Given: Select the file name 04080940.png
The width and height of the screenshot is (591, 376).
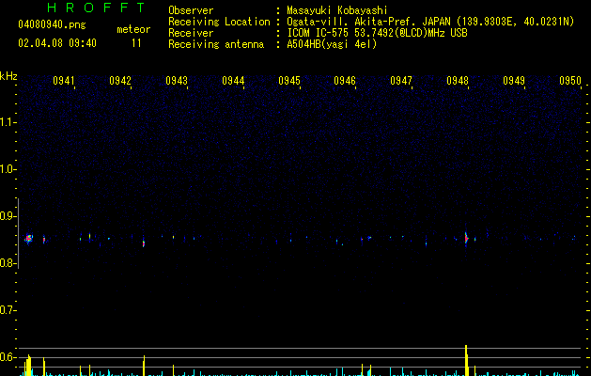Looking at the screenshot, I should [x=52, y=25].
